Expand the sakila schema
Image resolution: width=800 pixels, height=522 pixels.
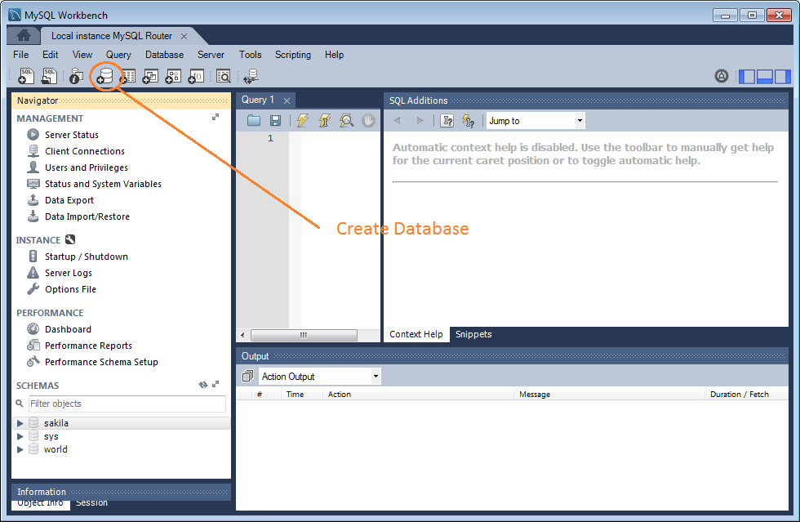point(20,423)
